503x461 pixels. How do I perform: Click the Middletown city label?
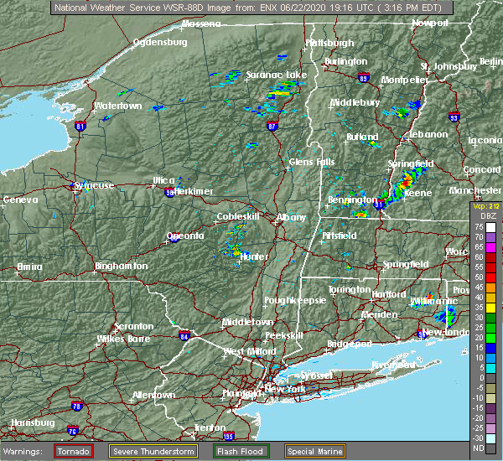248,322
